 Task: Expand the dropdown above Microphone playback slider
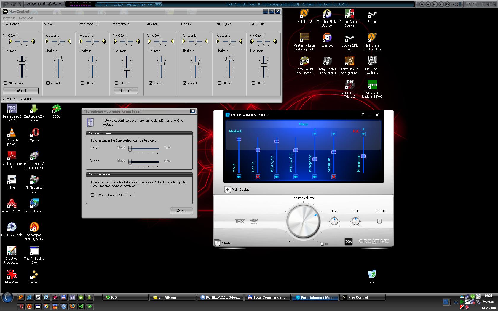[x=315, y=134]
